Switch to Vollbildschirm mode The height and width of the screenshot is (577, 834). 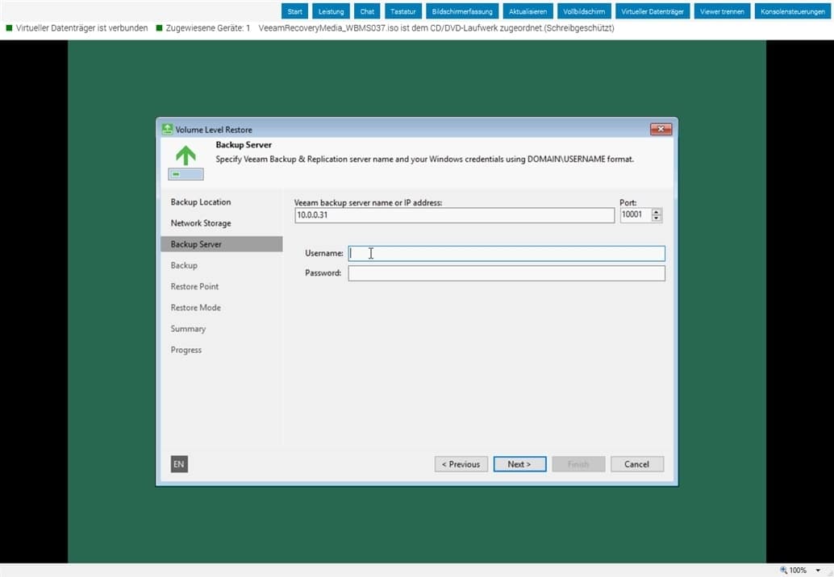pos(584,11)
